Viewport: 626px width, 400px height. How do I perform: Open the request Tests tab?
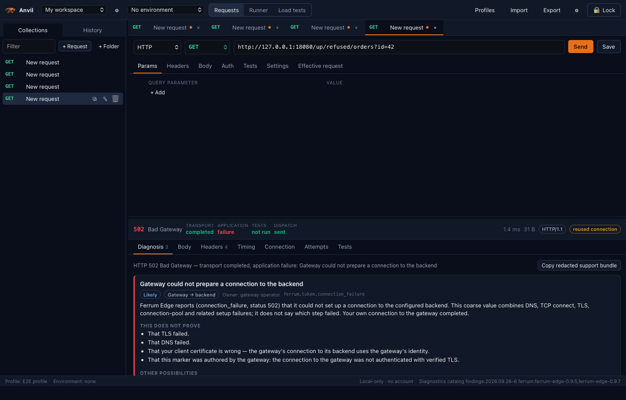click(x=250, y=66)
